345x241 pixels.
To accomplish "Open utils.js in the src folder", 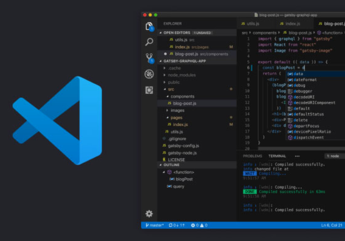I will [x=197, y=132].
